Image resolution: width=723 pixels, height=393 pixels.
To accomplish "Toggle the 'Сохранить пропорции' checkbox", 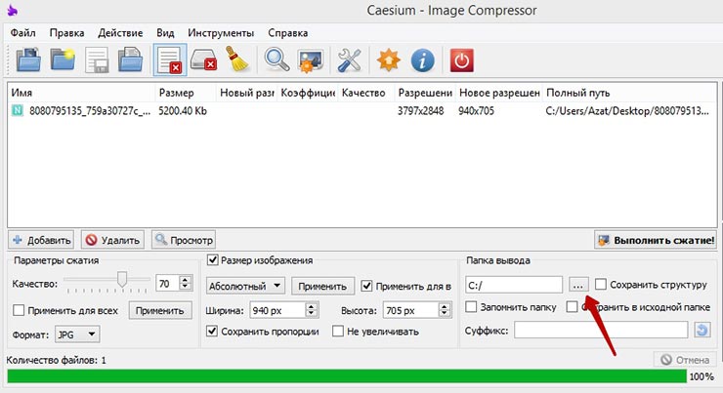I will tap(213, 332).
